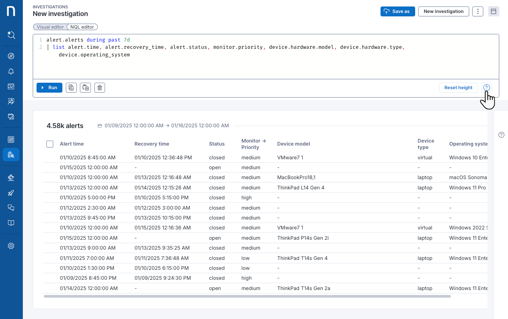Viewport: 508px width, 319px height.
Task: Open the Library book icon
Action: coord(11,223)
